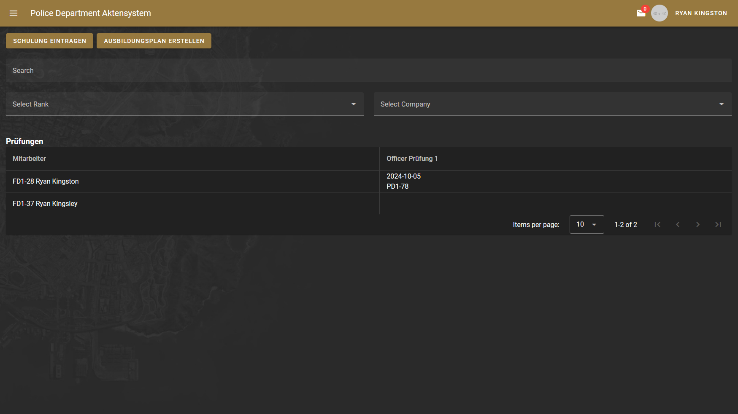
Task: Go to first page of table
Action: click(657, 224)
